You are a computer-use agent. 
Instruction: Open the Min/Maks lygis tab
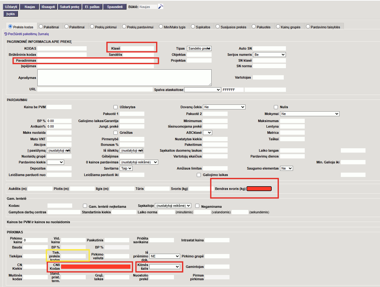click(x=173, y=27)
